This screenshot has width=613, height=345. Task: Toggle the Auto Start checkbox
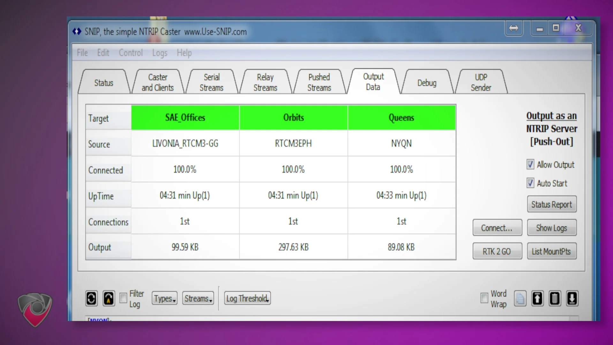pos(530,183)
